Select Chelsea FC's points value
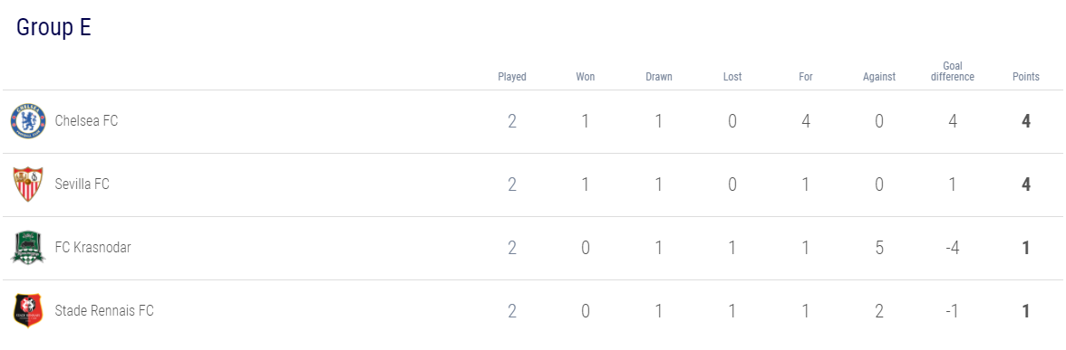Viewport: 1066px width, 350px height. [1026, 121]
